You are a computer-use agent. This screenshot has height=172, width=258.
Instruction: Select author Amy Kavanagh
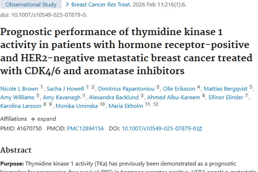[x=62, y=97]
